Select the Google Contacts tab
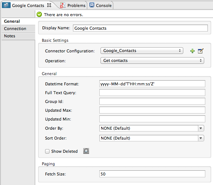Viewport: 213px width, 185px height. click(28, 5)
